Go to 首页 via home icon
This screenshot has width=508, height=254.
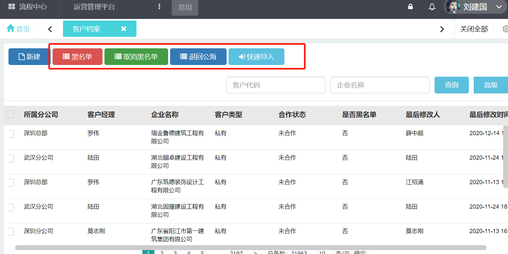11,28
